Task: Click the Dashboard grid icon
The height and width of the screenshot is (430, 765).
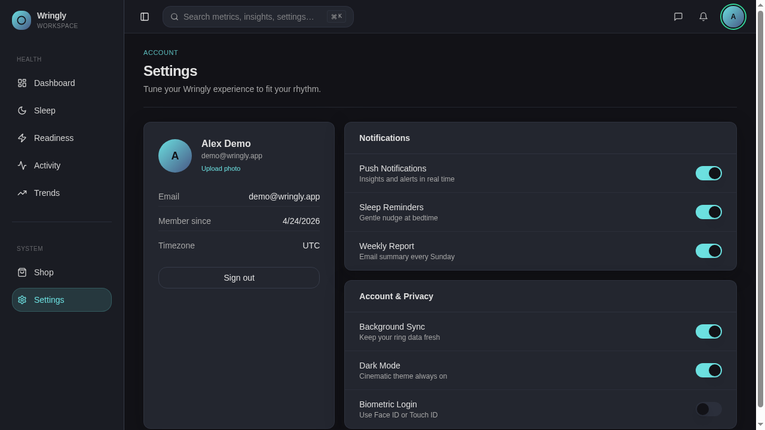Action: pos(22,83)
